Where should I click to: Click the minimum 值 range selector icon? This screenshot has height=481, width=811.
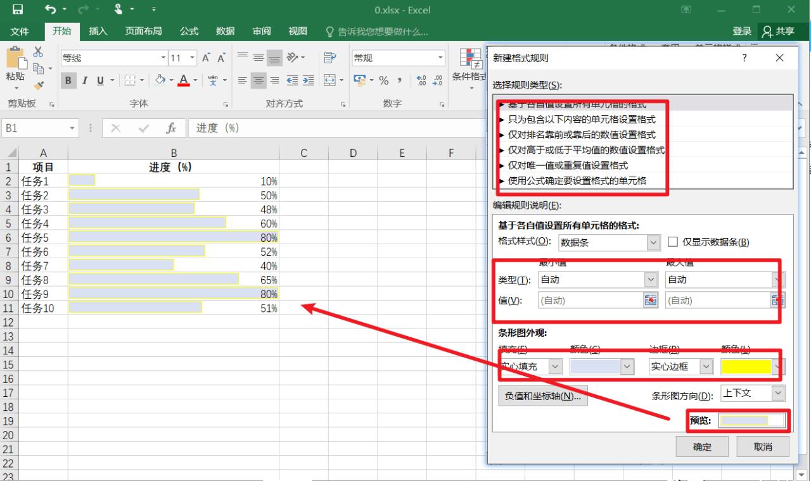point(651,301)
